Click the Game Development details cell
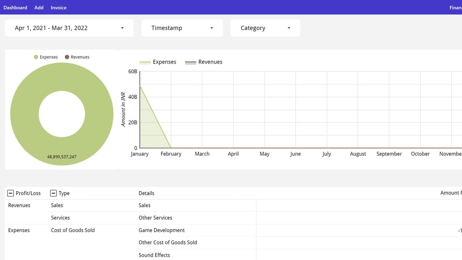462x260 pixels. tap(162, 230)
